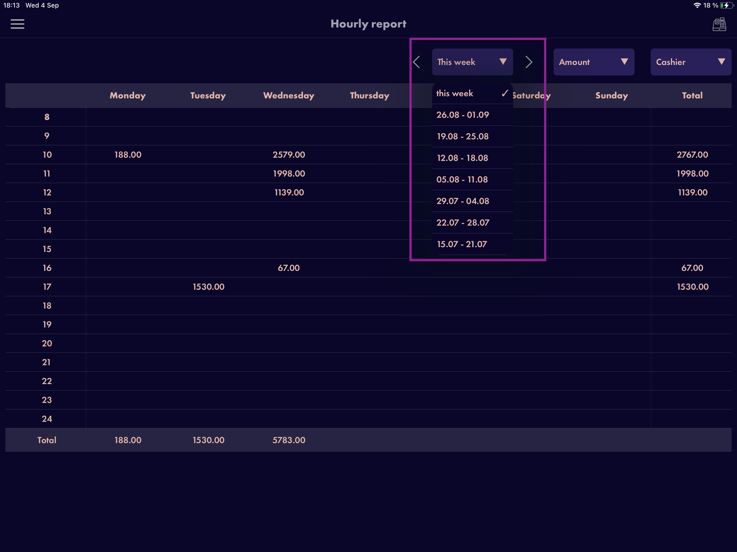This screenshot has width=737, height=552.
Task: Open the Cashier dropdown
Action: (691, 62)
